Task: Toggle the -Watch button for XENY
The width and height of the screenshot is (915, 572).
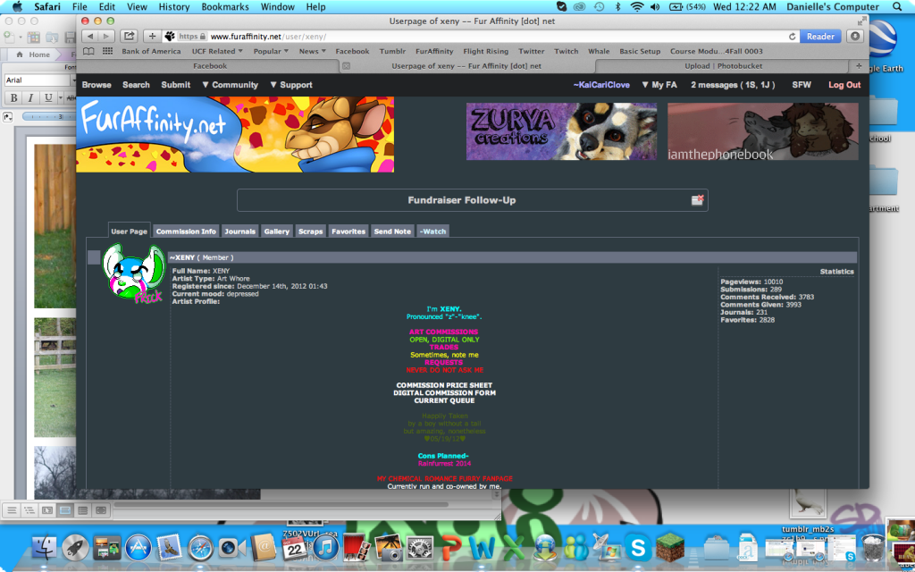Action: click(x=432, y=231)
